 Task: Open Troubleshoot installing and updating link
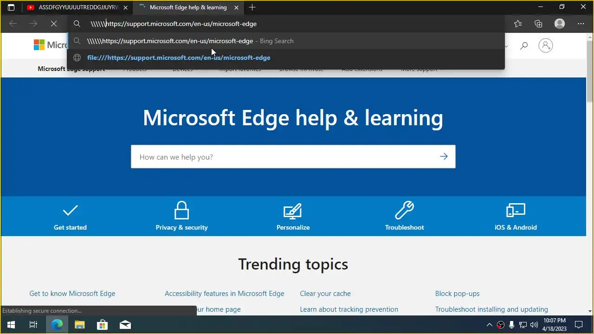tap(491, 309)
